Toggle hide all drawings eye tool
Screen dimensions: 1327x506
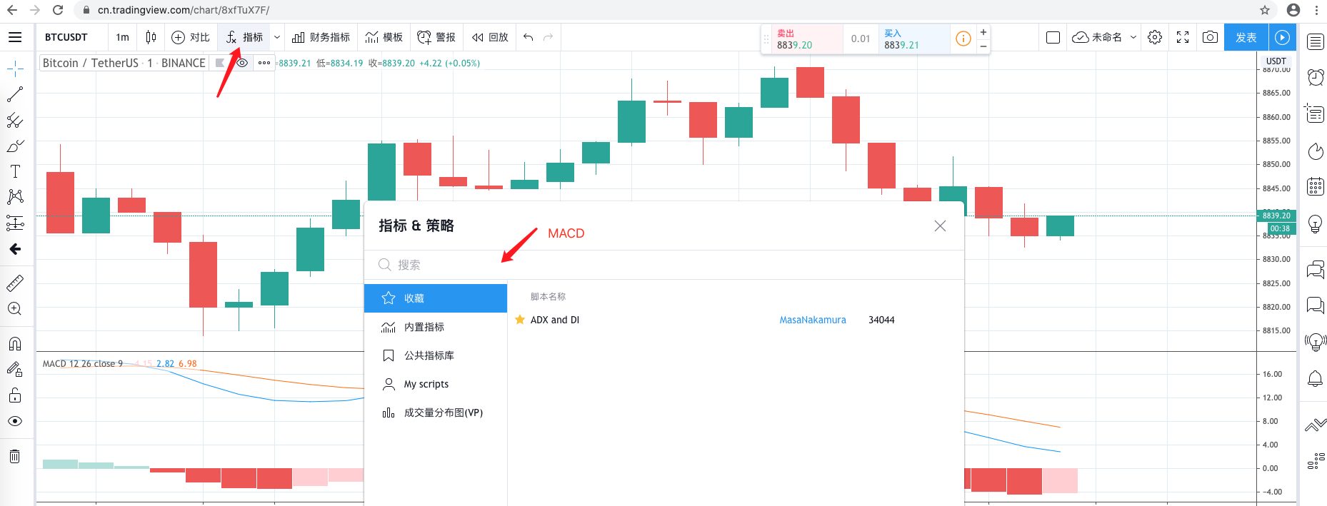click(15, 421)
